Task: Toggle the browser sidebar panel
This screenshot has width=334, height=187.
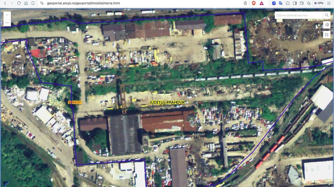Action: [295, 3]
